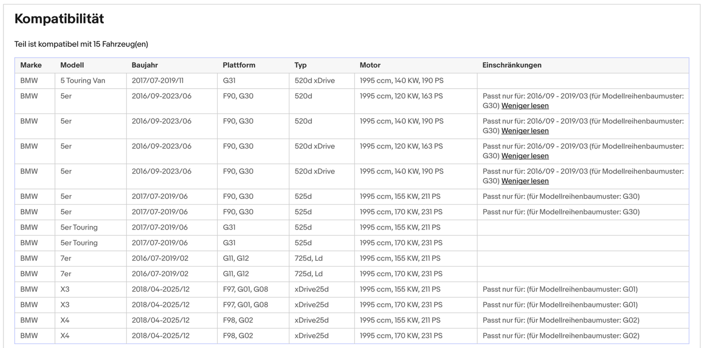This screenshot has width=704, height=348.
Task: Collapse restriction text for 520d xDrive 140 KW
Action: coord(525,181)
